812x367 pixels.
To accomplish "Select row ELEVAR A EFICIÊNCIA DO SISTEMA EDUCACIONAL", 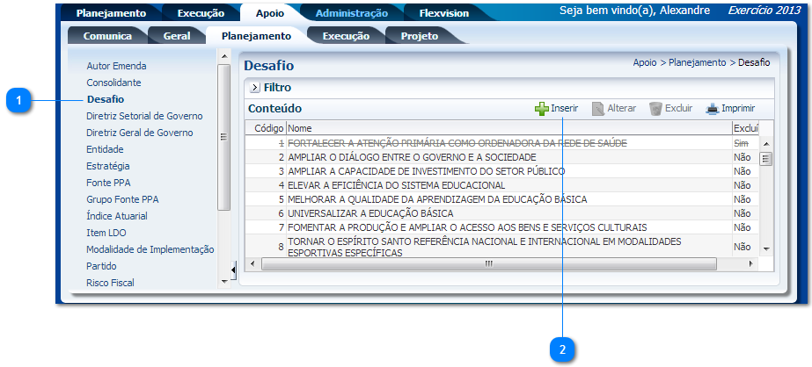I will point(502,185).
